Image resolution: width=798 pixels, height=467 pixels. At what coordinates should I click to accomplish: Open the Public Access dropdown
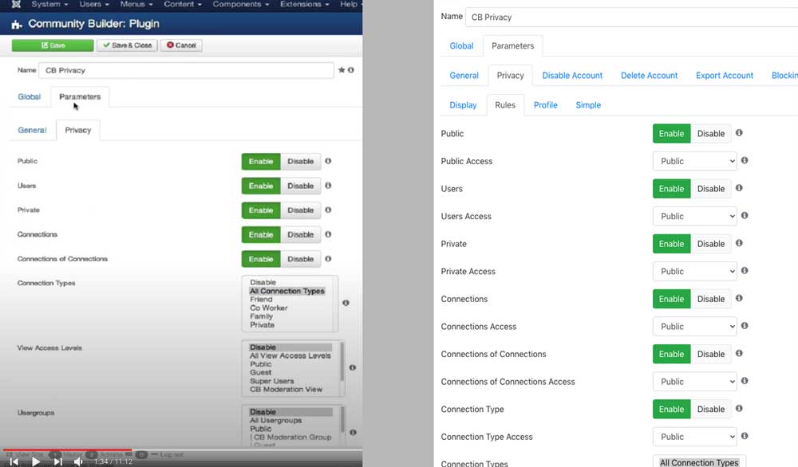(x=695, y=161)
